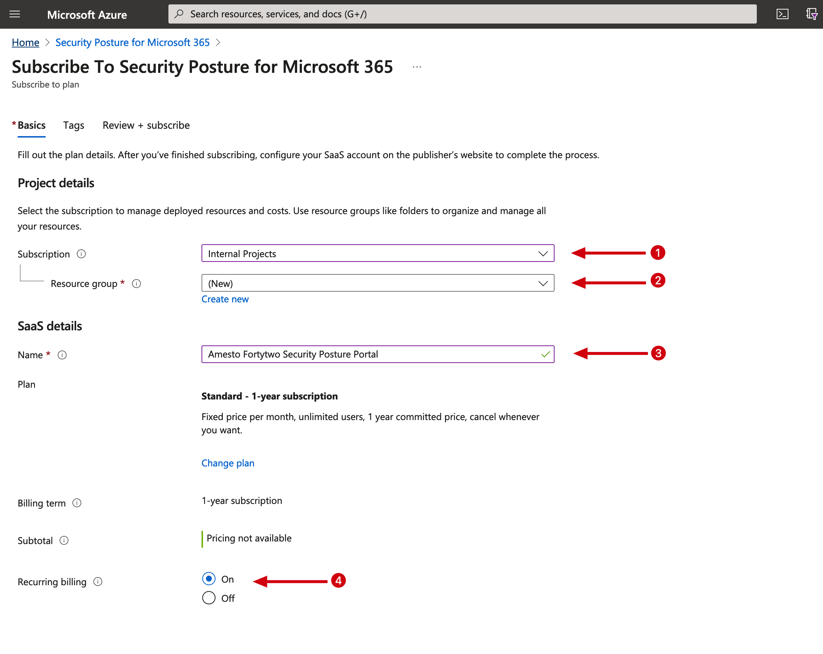Expand the Subscription dropdown
The width and height of the screenshot is (823, 654).
point(378,253)
